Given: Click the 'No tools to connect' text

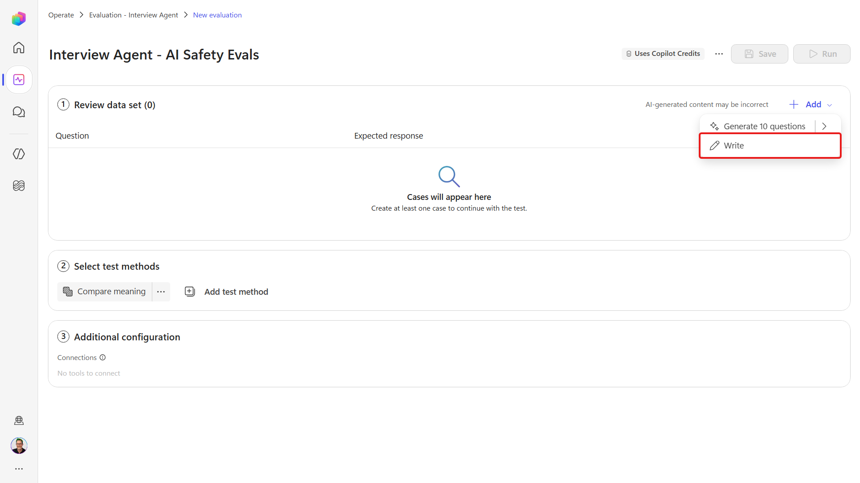Looking at the screenshot, I should 89,373.
